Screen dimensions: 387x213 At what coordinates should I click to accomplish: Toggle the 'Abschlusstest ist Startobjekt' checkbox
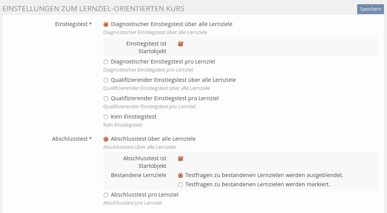181,159
